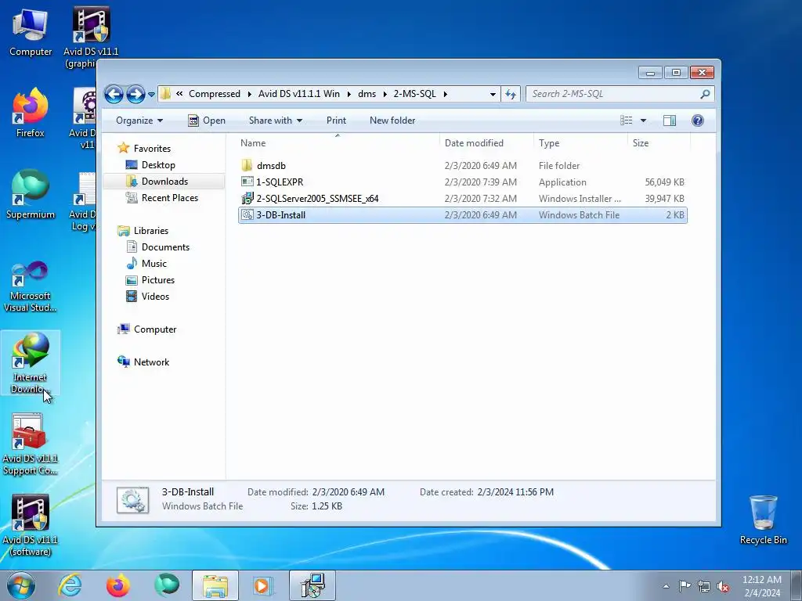Viewport: 802px width, 601px height.
Task: Click the Firefox desktop shortcut
Action: [31, 113]
